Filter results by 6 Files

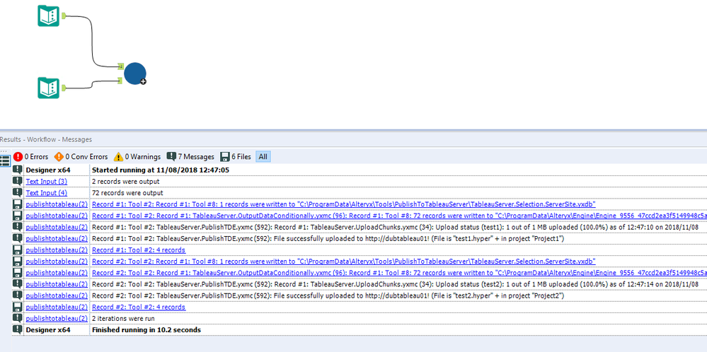[x=236, y=157]
